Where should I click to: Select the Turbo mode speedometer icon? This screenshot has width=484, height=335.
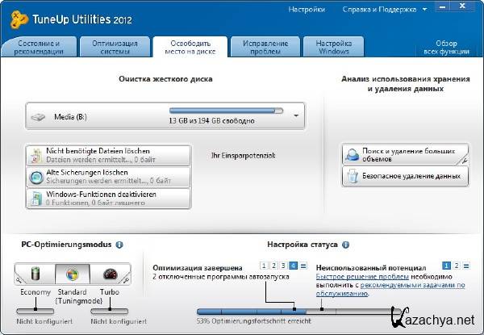tap(110, 274)
